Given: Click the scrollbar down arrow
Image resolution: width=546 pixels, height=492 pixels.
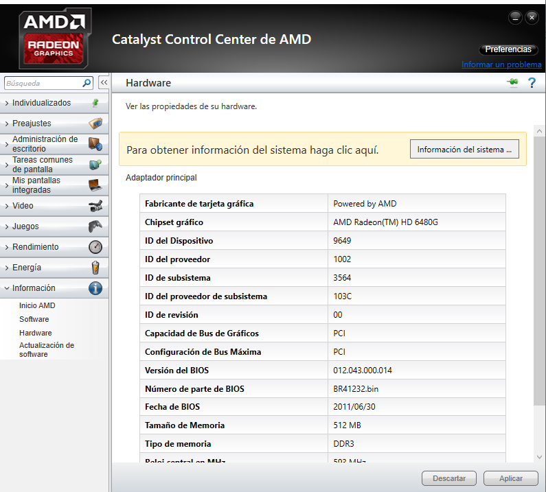Looking at the screenshot, I should pos(539,457).
